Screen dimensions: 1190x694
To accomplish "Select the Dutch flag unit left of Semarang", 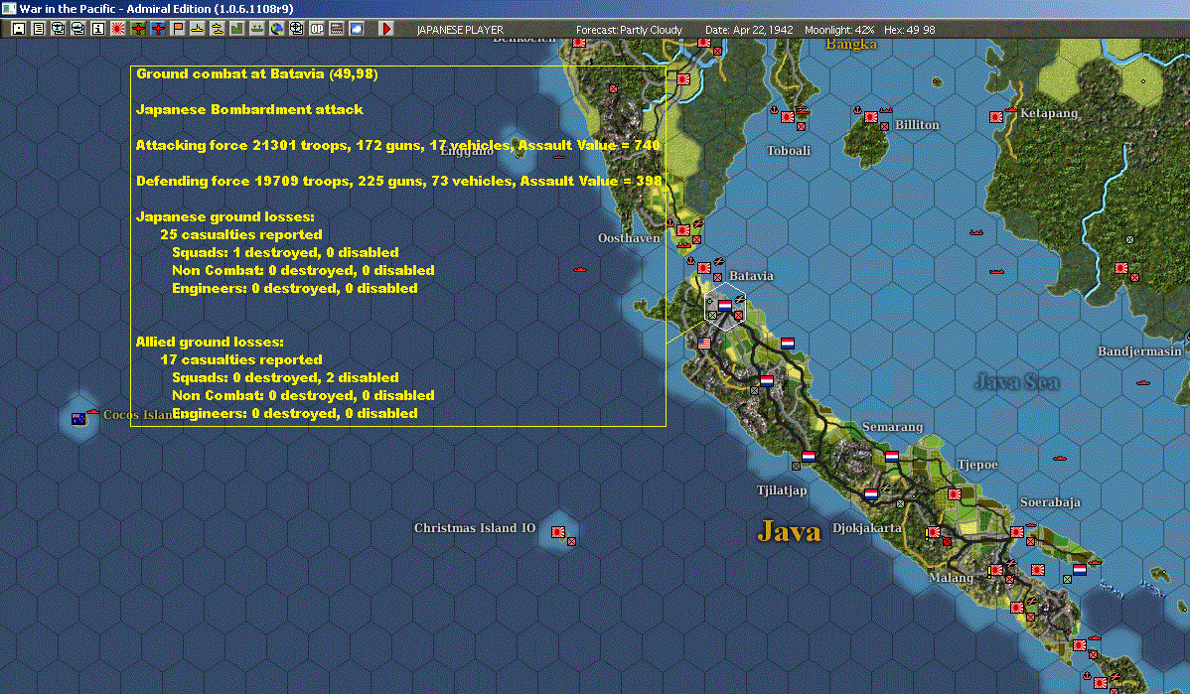I will [x=892, y=457].
